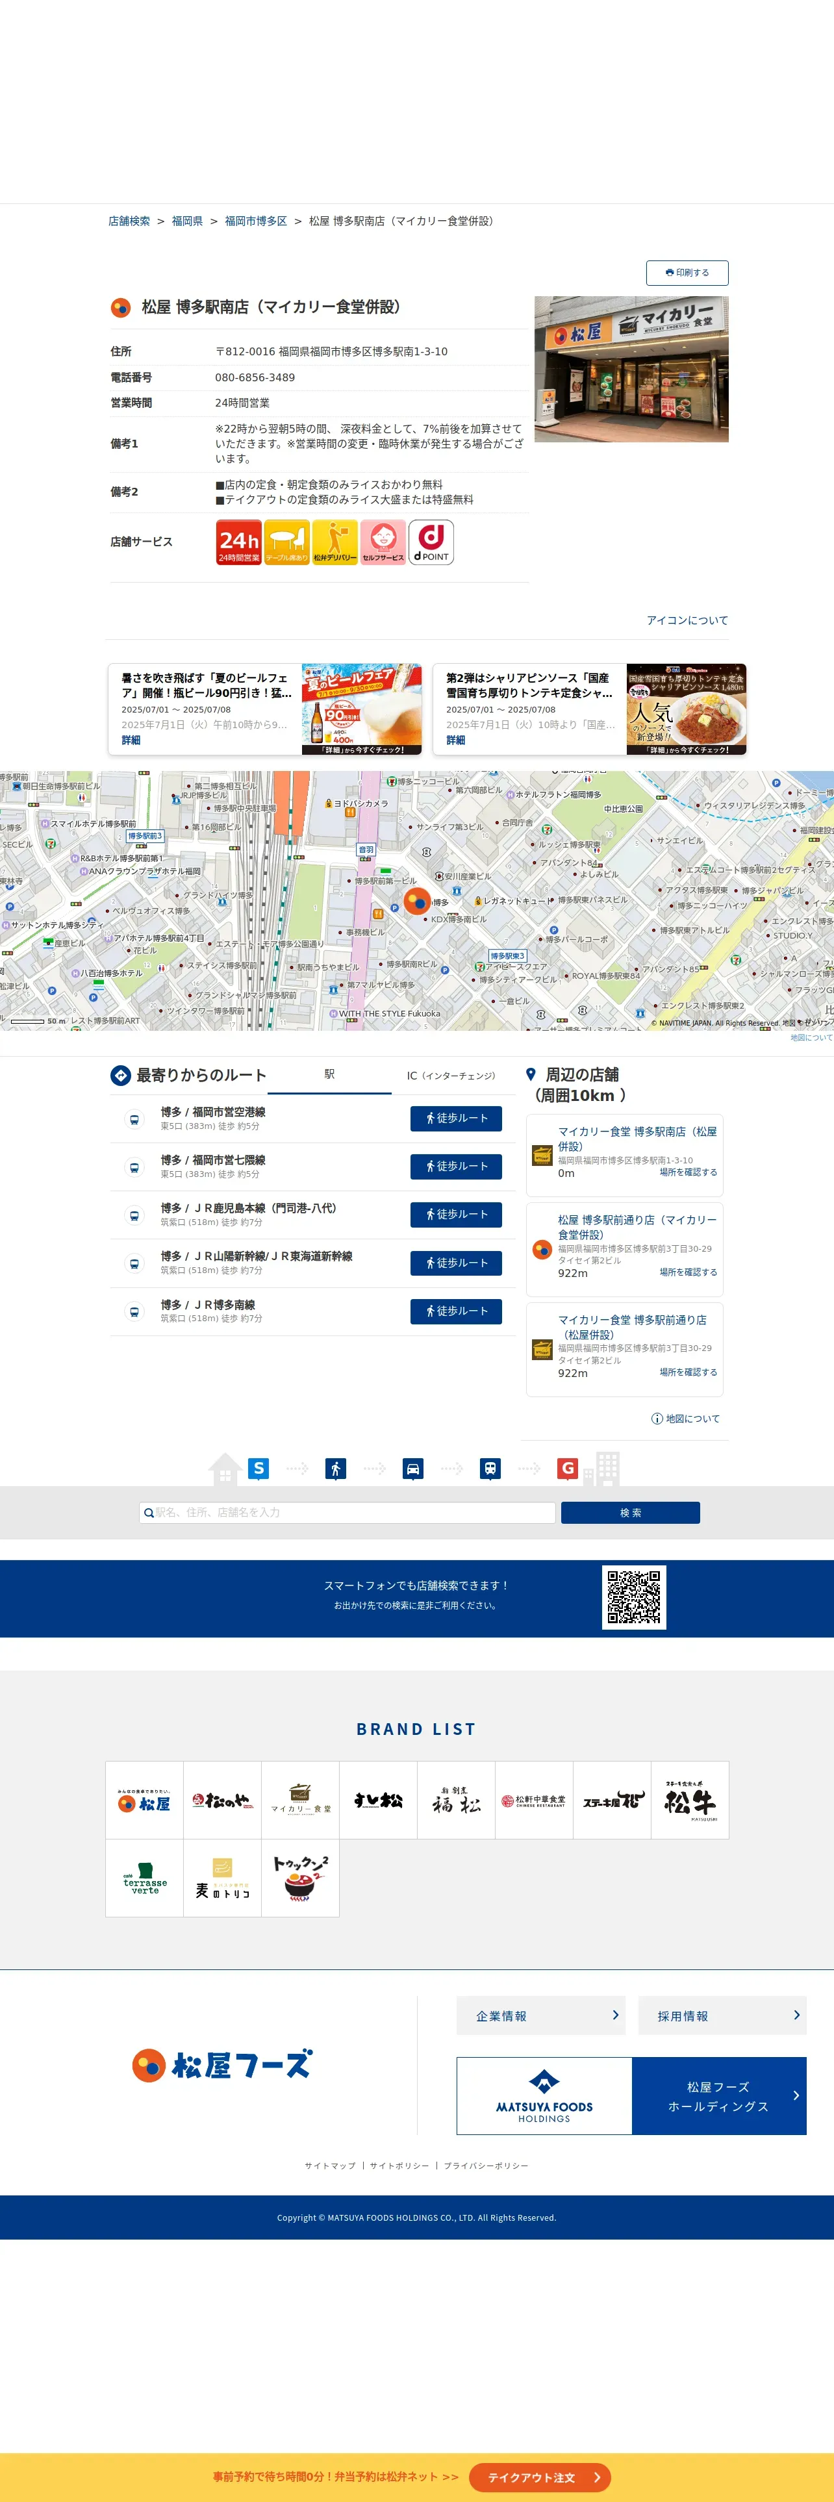The image size is (834, 2502).
Task: Click the セルフサービス service icon
Action: click(383, 542)
